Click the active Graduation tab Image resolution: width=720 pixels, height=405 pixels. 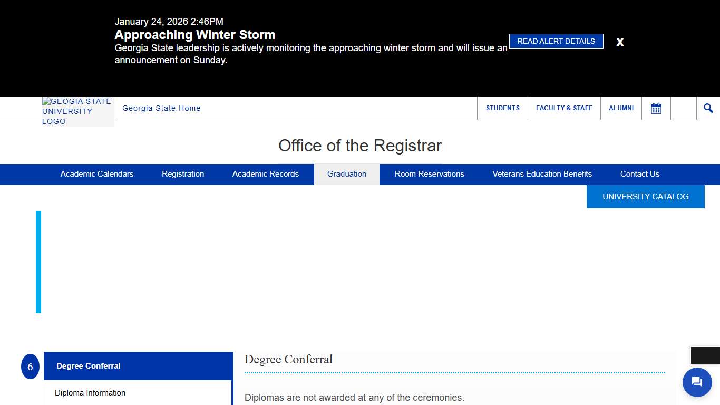346,174
